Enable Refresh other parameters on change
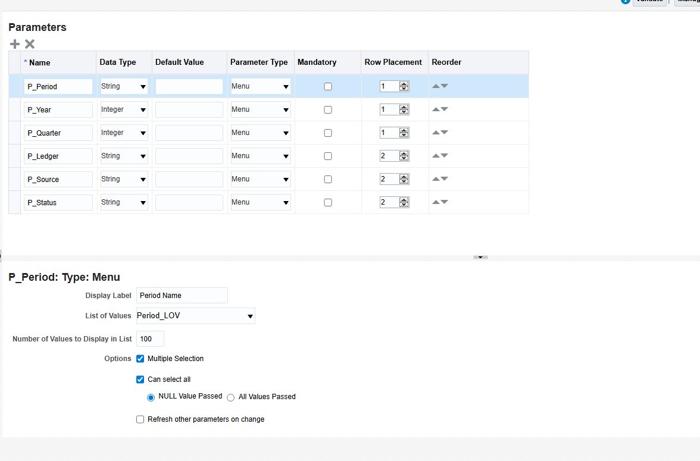Viewport: 700px width, 461px height. coord(140,419)
